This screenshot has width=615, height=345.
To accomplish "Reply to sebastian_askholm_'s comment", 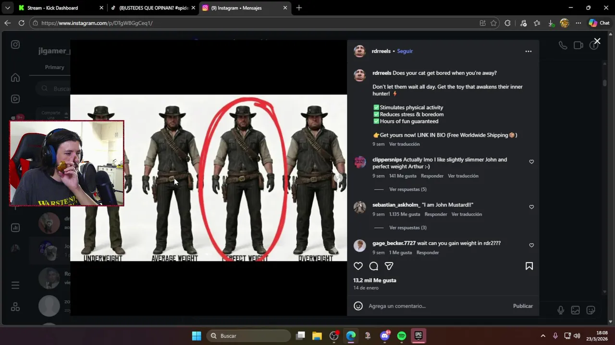I will click(x=436, y=214).
